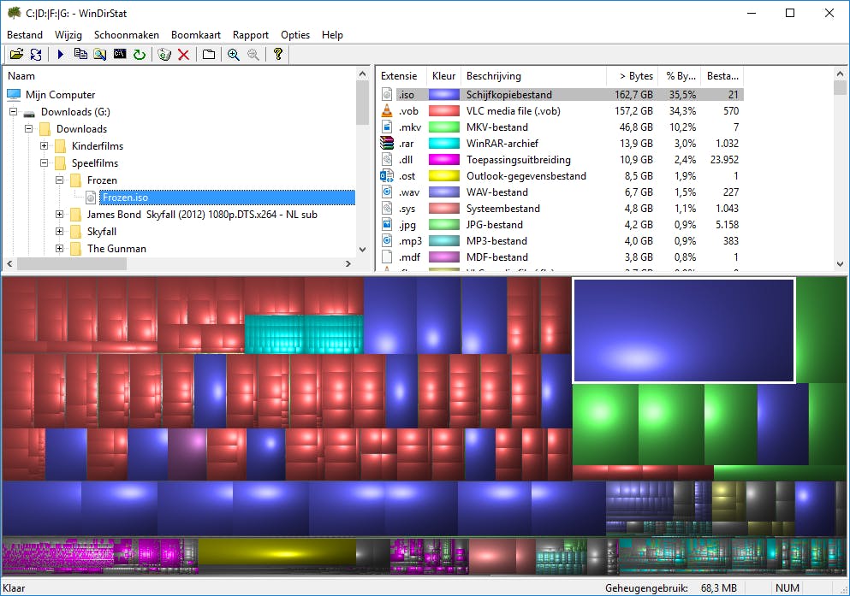This screenshot has width=850, height=596.
Task: Click the Refresh all toolbar icon
Action: click(x=36, y=54)
